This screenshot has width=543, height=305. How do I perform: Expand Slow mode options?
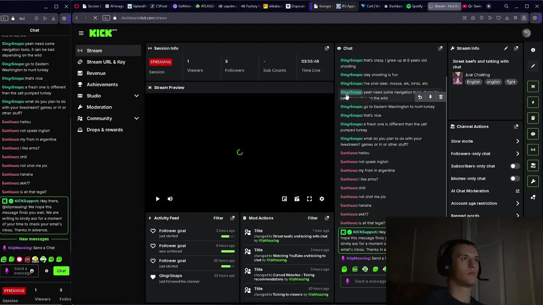pos(518,141)
